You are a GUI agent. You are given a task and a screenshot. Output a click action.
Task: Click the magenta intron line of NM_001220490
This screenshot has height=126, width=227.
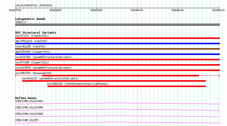coord(117,103)
